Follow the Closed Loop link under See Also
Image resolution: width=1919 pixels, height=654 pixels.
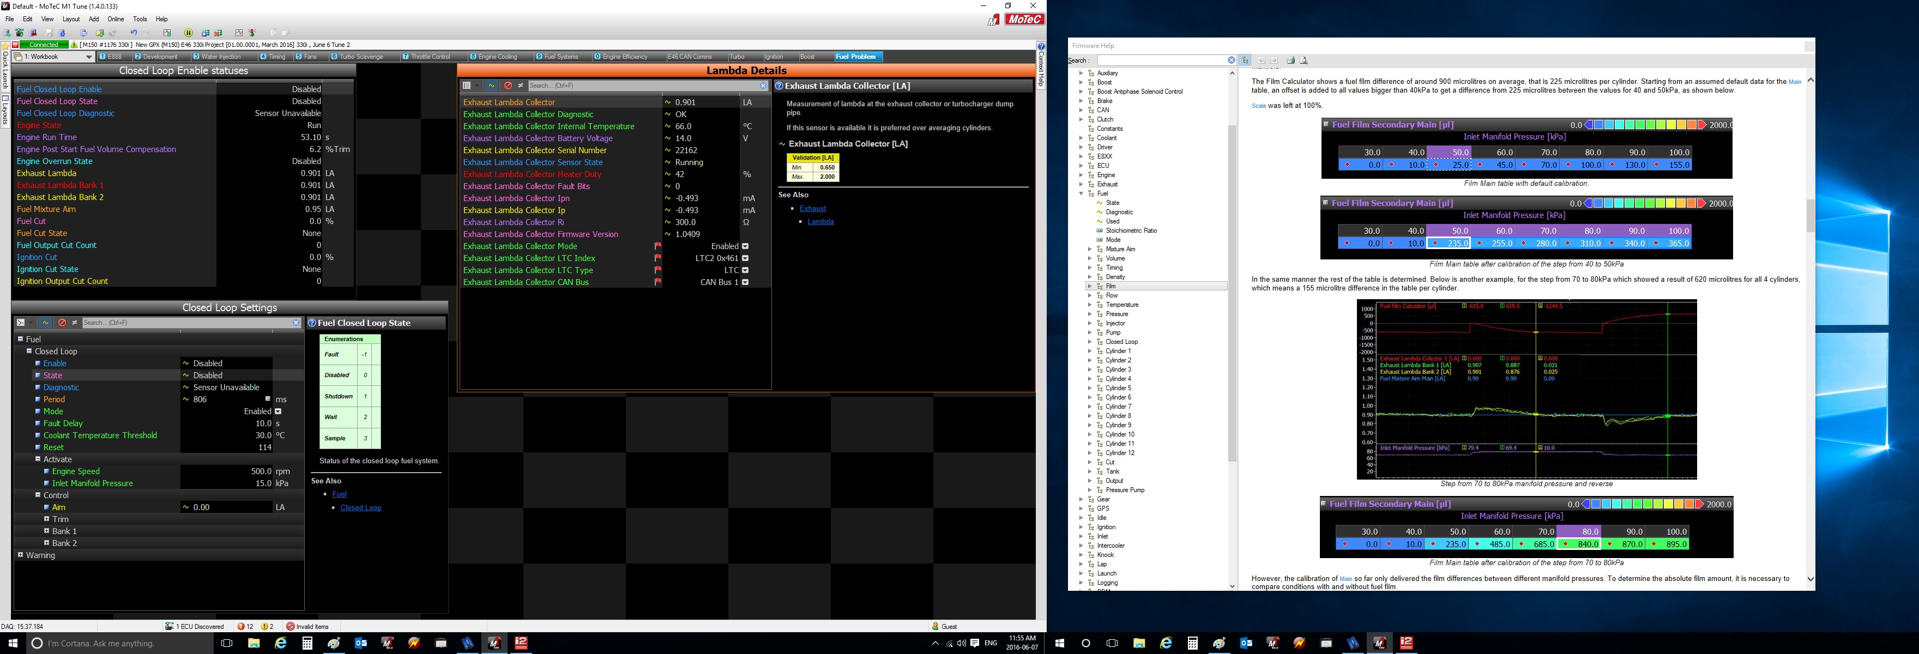coord(360,508)
